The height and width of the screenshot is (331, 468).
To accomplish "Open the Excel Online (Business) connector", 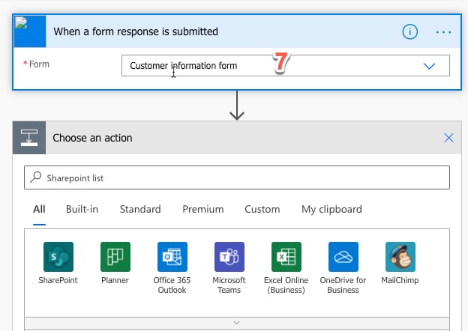I will coord(286,257).
